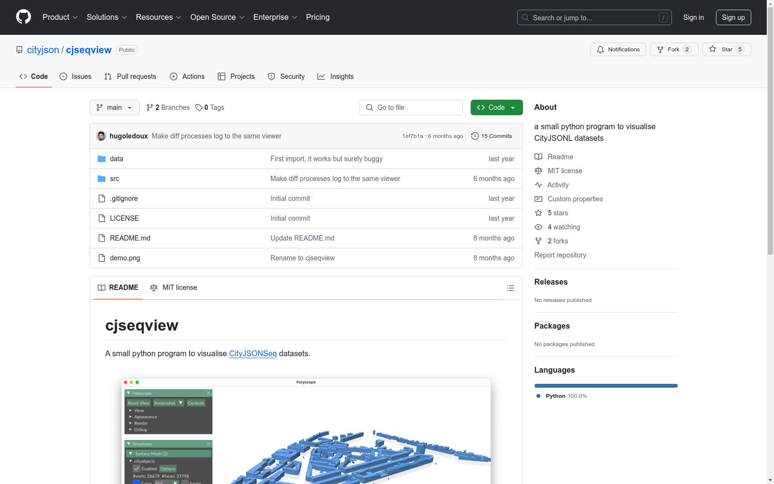This screenshot has width=774, height=484.
Task: Open the main branch selector dropdown
Action: [x=115, y=107]
